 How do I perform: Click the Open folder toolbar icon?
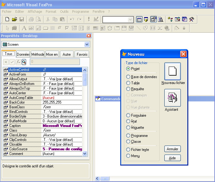pyautogui.click(x=14, y=19)
